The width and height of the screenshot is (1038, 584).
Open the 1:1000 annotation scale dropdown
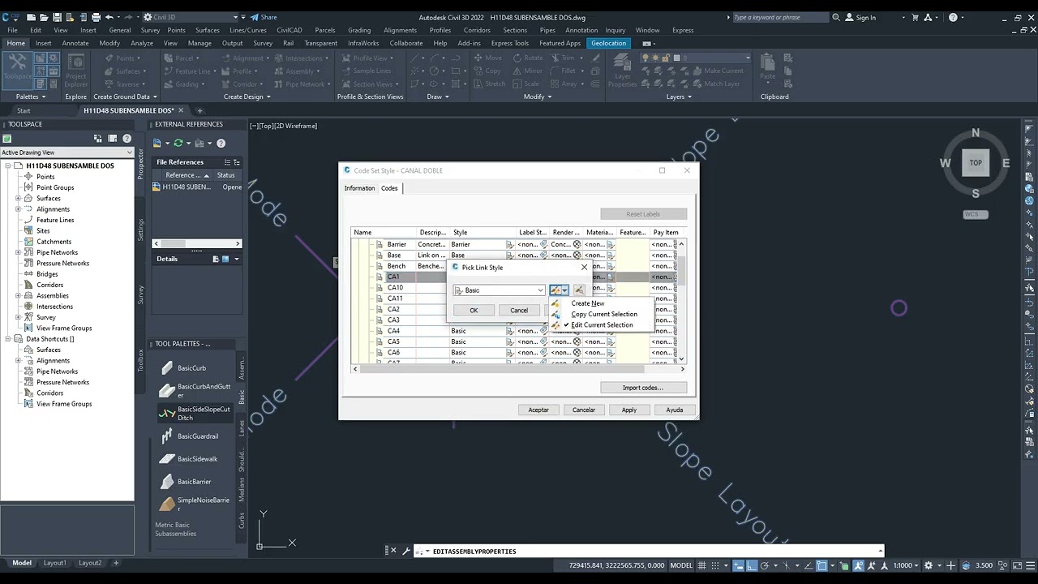(x=905, y=565)
